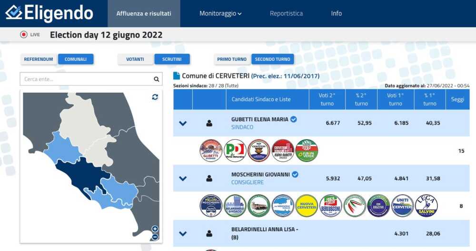Select PRIMO TURNO results

232,59
